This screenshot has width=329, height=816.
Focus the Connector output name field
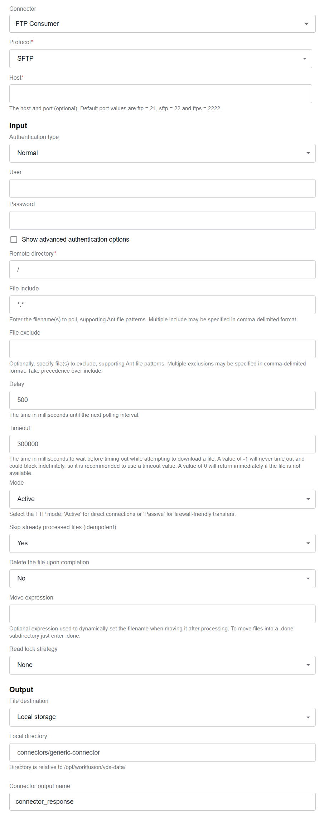point(162,802)
